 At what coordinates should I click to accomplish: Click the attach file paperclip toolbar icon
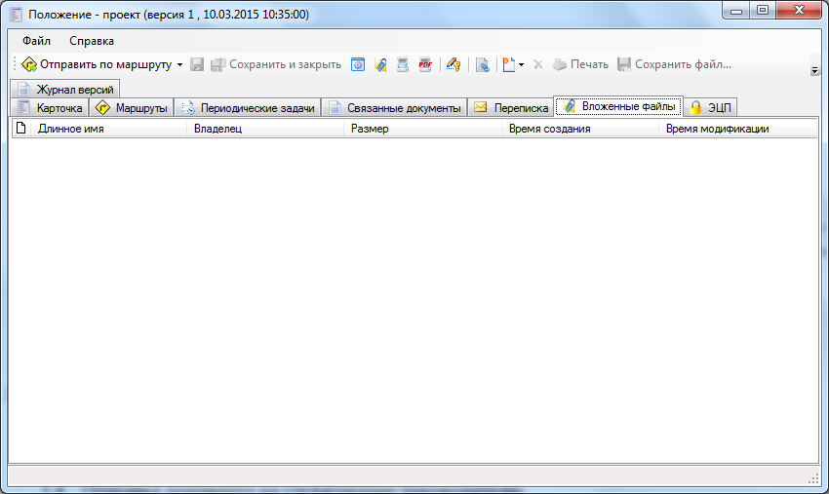tap(380, 64)
